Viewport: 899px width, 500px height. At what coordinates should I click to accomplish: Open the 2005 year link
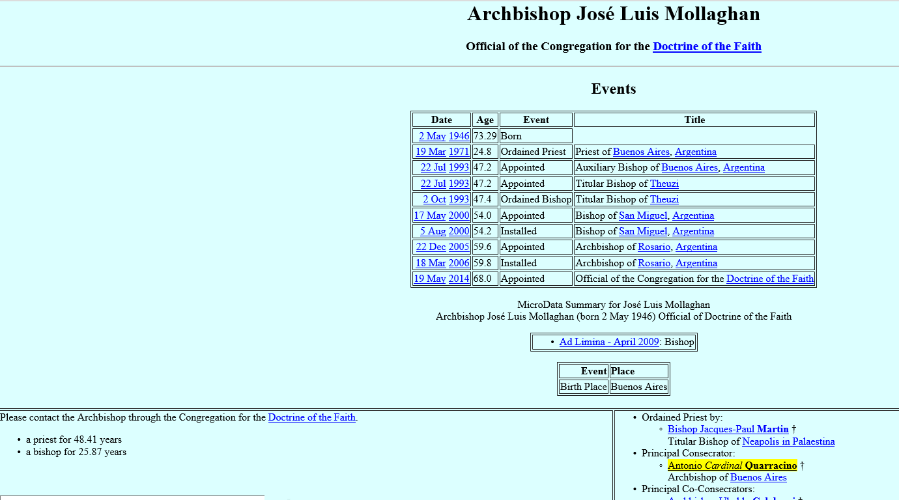click(459, 247)
